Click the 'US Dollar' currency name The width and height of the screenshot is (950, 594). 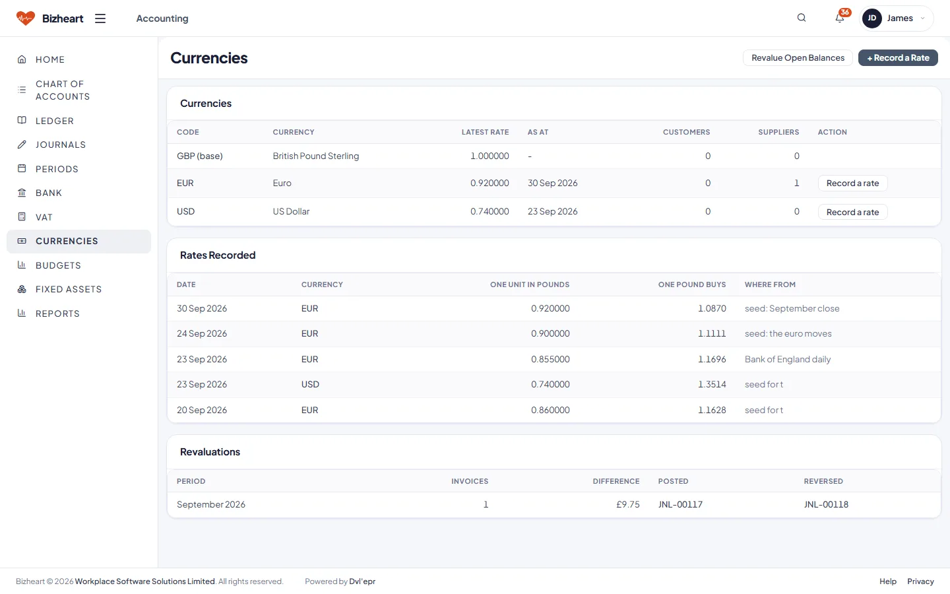[x=291, y=211]
